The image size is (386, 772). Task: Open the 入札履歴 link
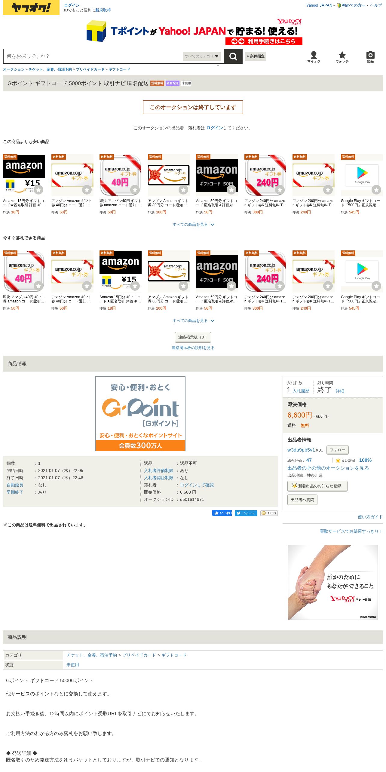click(x=301, y=391)
